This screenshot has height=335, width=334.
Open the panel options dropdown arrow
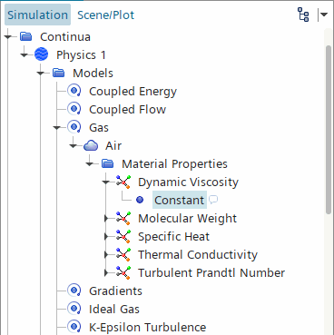click(x=324, y=15)
